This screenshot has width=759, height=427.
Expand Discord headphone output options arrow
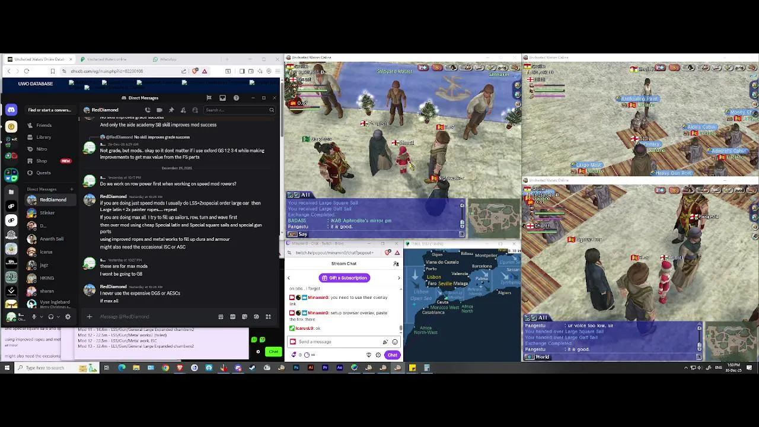pos(59,317)
